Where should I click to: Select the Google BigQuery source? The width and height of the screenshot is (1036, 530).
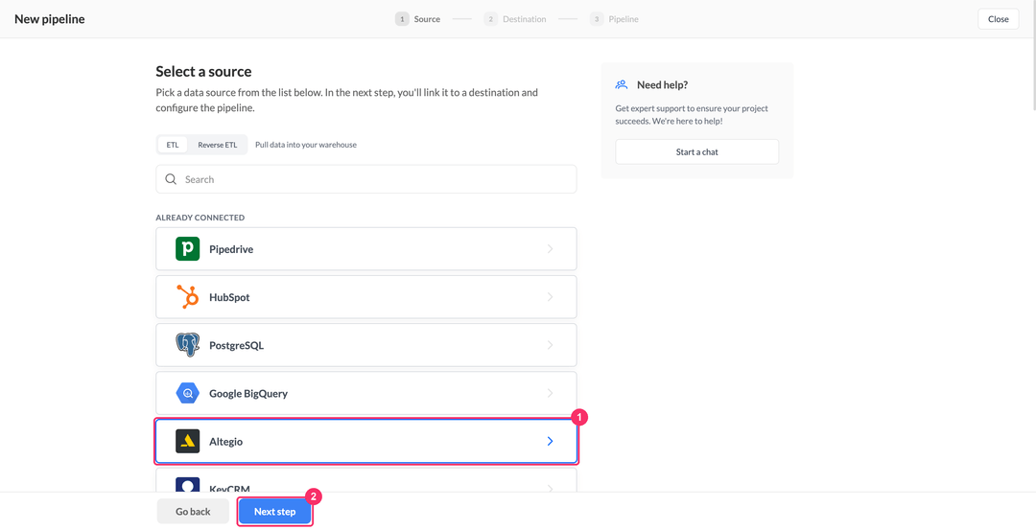click(x=366, y=393)
